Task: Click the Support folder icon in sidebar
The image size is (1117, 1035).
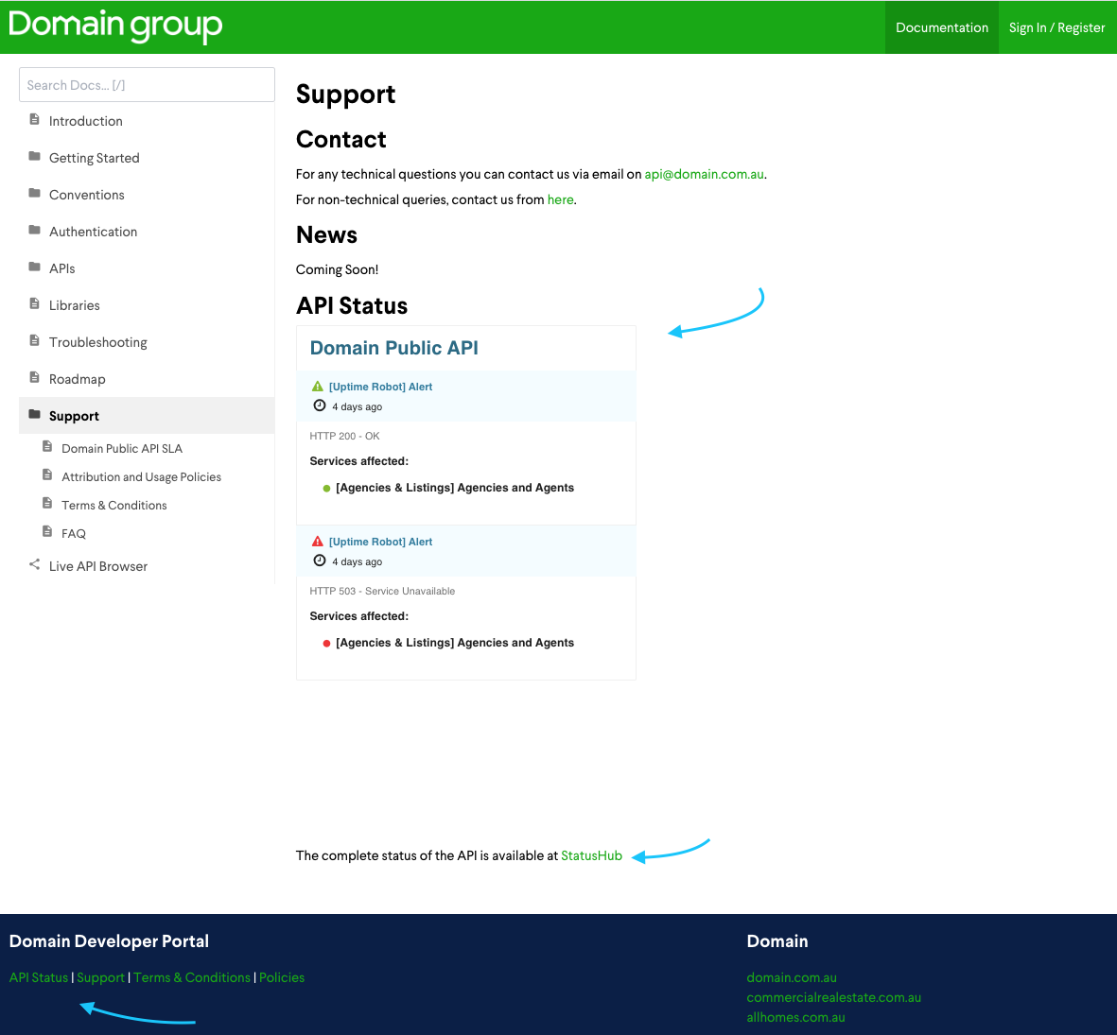Action: (x=34, y=414)
